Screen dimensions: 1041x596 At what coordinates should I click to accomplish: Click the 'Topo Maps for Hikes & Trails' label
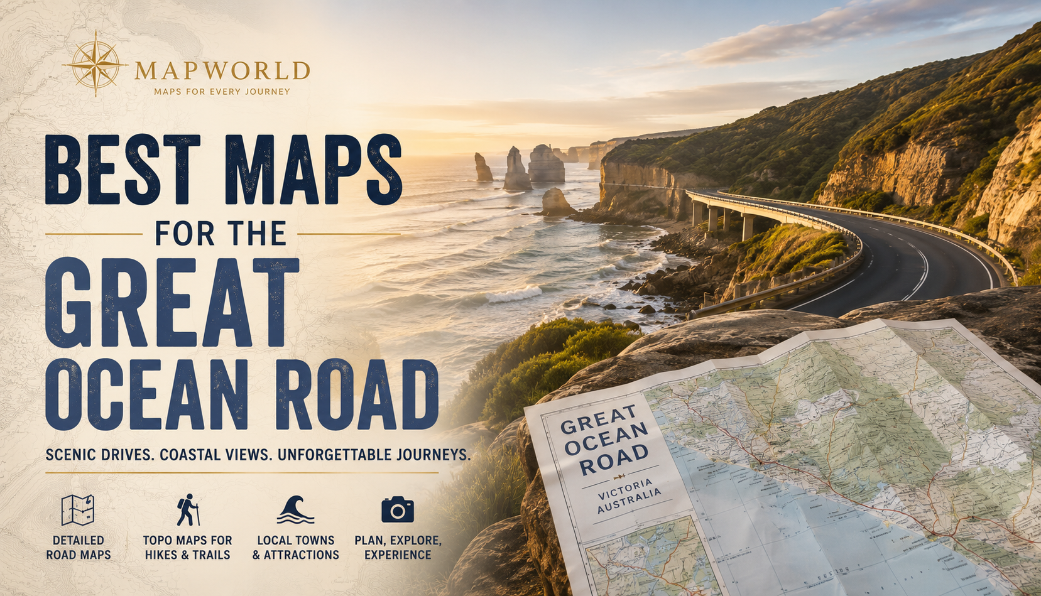tap(187, 548)
